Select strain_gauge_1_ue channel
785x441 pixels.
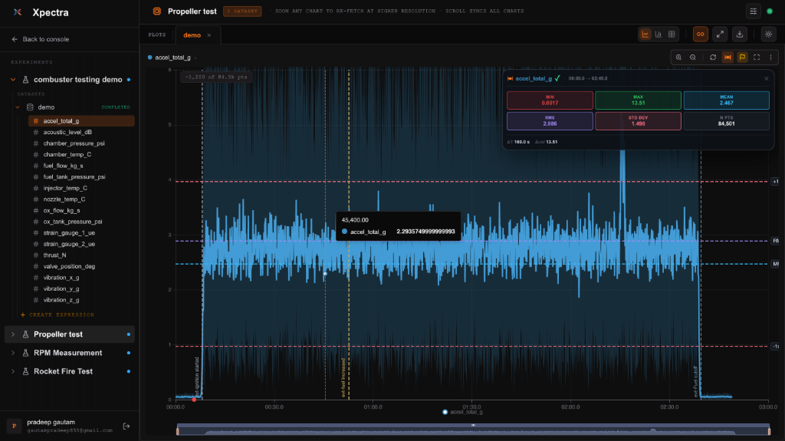pyautogui.click(x=81, y=233)
